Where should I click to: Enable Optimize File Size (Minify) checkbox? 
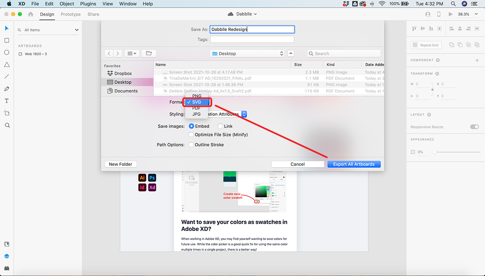pyautogui.click(x=192, y=134)
